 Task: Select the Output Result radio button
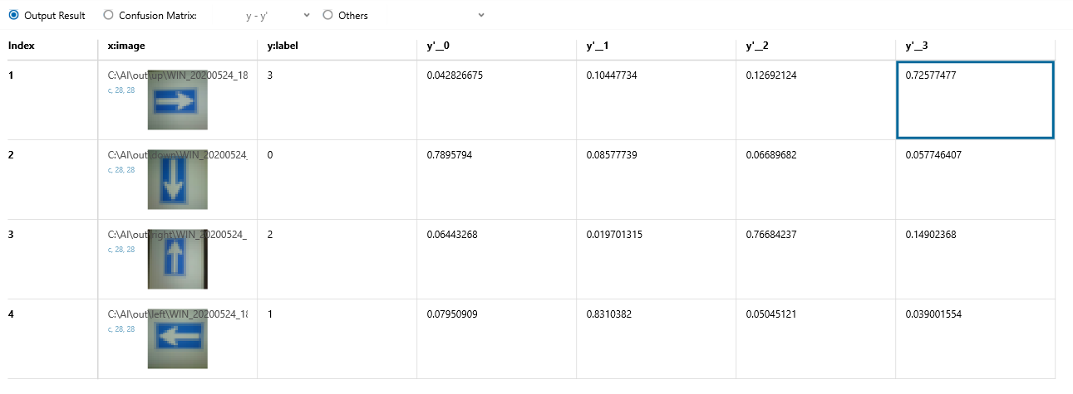click(x=13, y=15)
